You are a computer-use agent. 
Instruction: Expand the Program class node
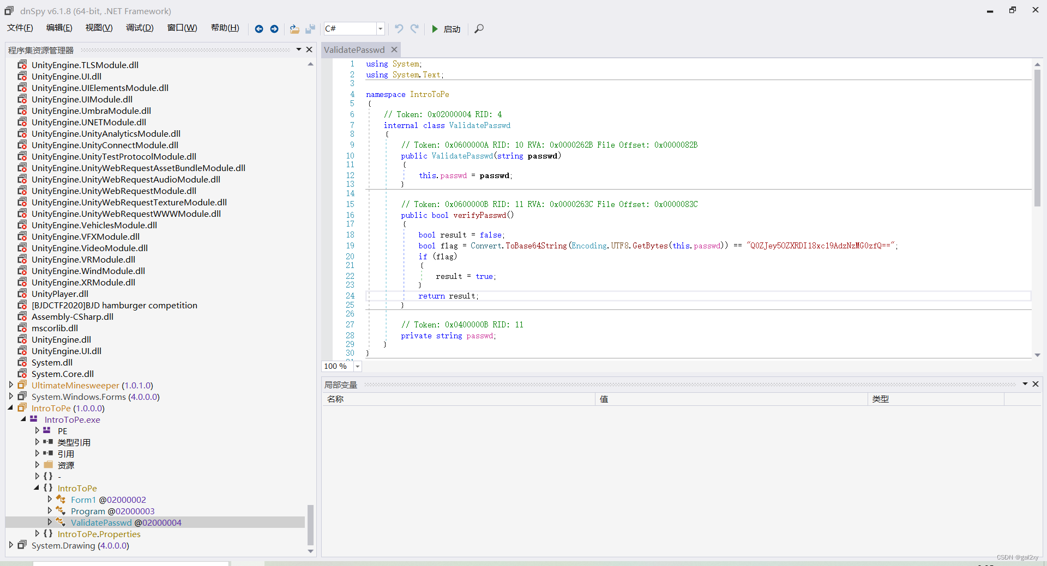tap(50, 510)
